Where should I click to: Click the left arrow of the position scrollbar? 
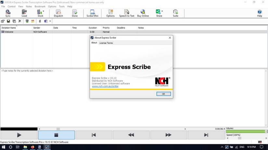[40, 129]
